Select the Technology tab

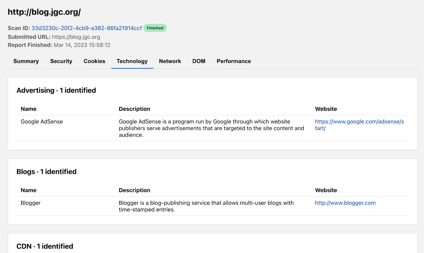tap(132, 61)
